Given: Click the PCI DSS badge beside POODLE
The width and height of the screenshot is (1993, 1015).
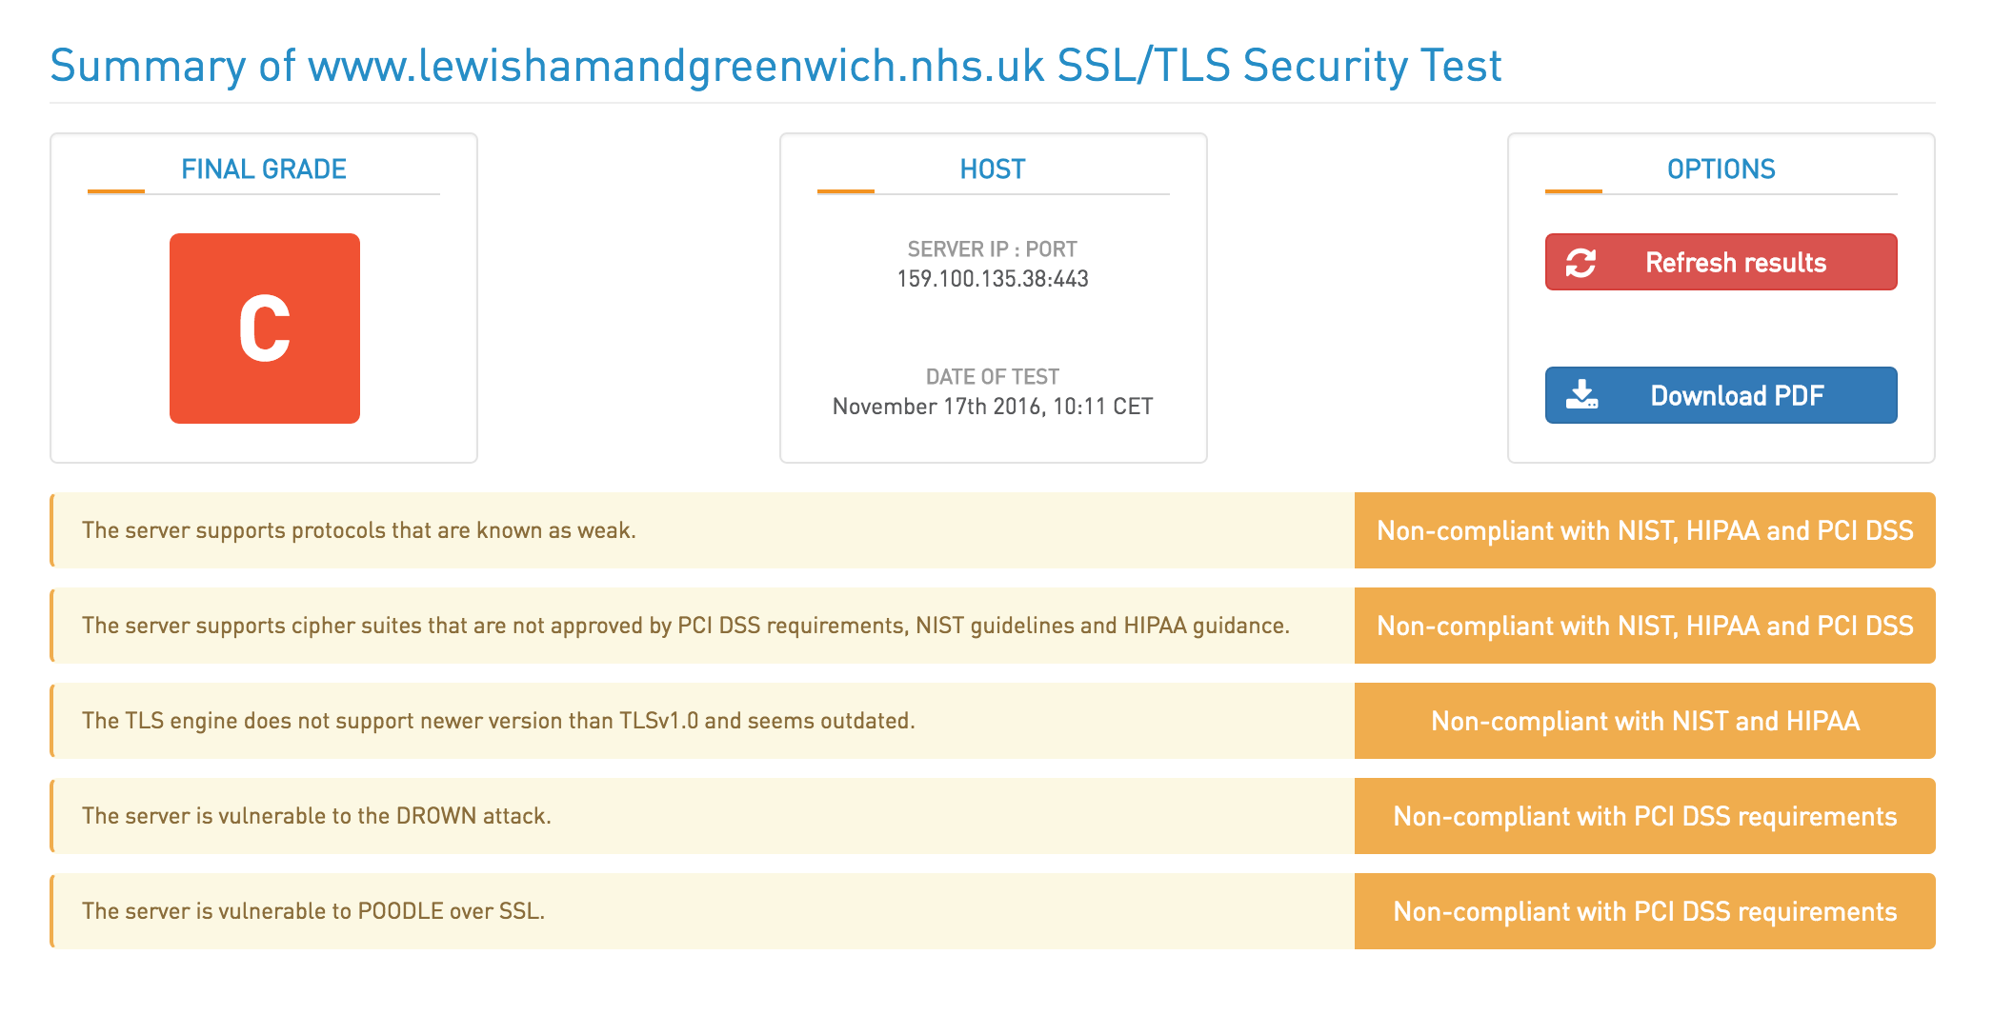Looking at the screenshot, I should [1645, 911].
